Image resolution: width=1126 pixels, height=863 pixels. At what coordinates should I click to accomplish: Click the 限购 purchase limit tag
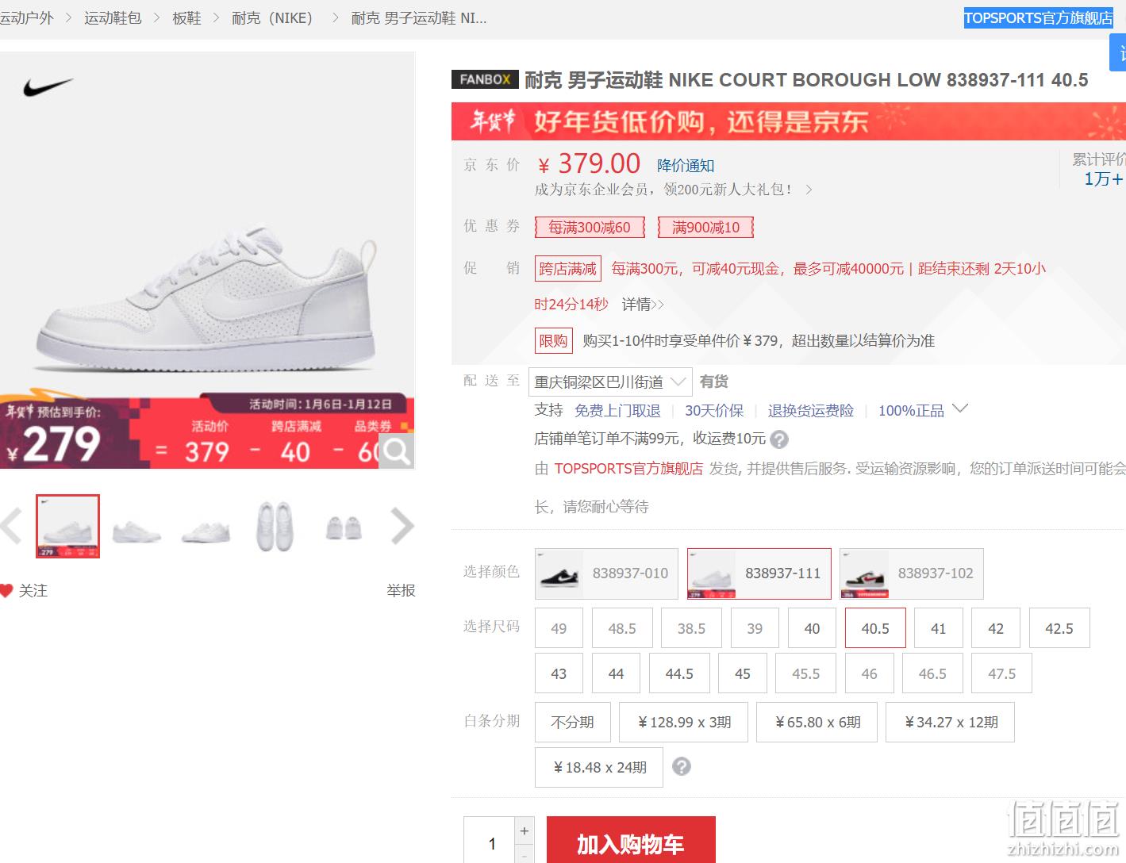pyautogui.click(x=554, y=341)
